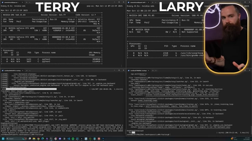Image resolution: width=252 pixels, height=141 pixels.
Task: Click the system tray clock
Action: (x=246, y=138)
